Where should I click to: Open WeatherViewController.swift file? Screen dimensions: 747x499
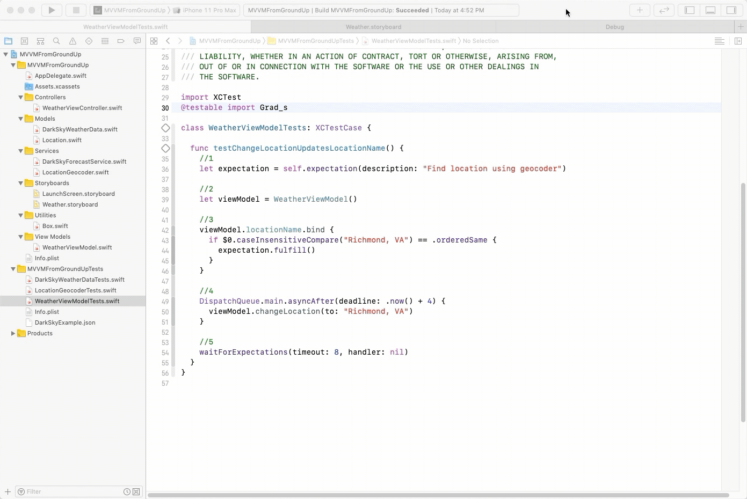pyautogui.click(x=82, y=108)
